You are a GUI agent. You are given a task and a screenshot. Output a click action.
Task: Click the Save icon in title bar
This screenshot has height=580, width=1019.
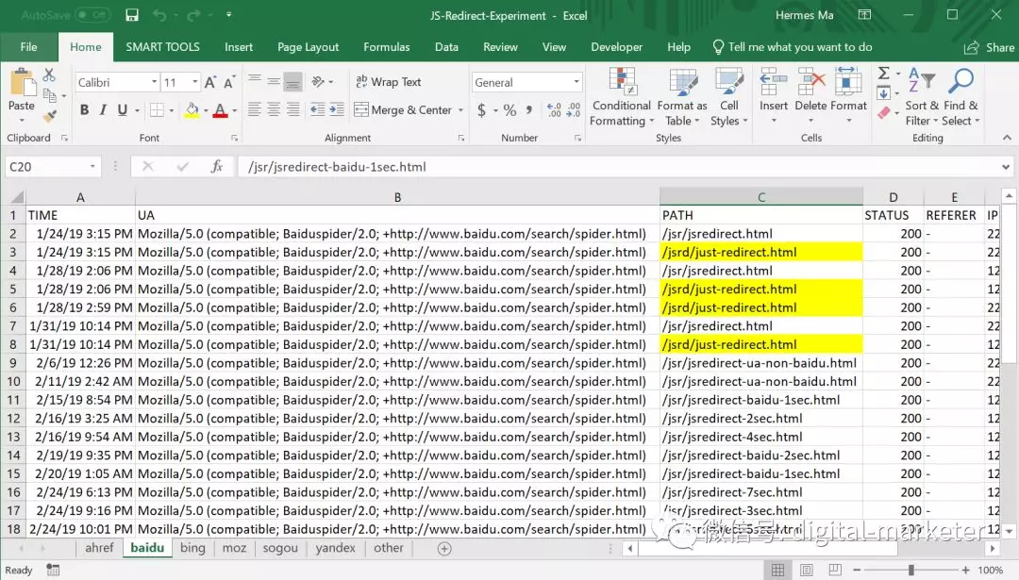(132, 15)
